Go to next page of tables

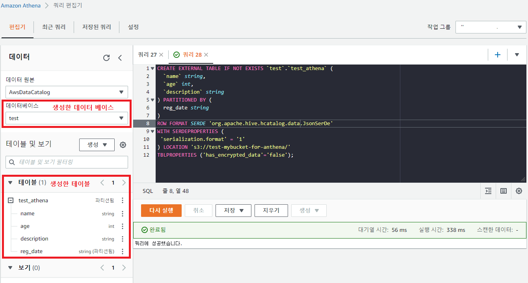click(x=124, y=183)
